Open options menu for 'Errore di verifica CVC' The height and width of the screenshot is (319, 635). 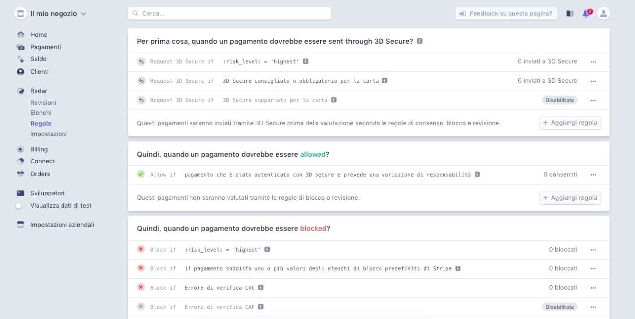593,288
